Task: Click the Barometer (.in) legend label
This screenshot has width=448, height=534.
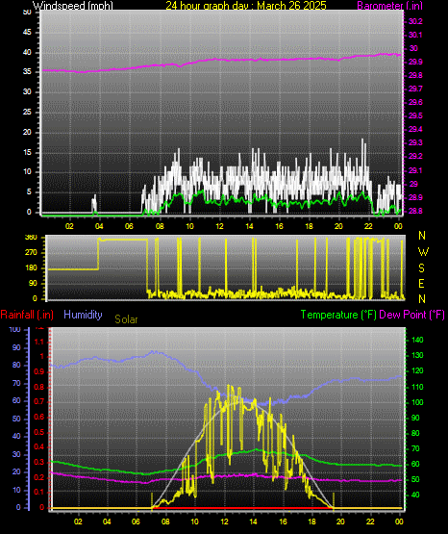Action: [389, 6]
